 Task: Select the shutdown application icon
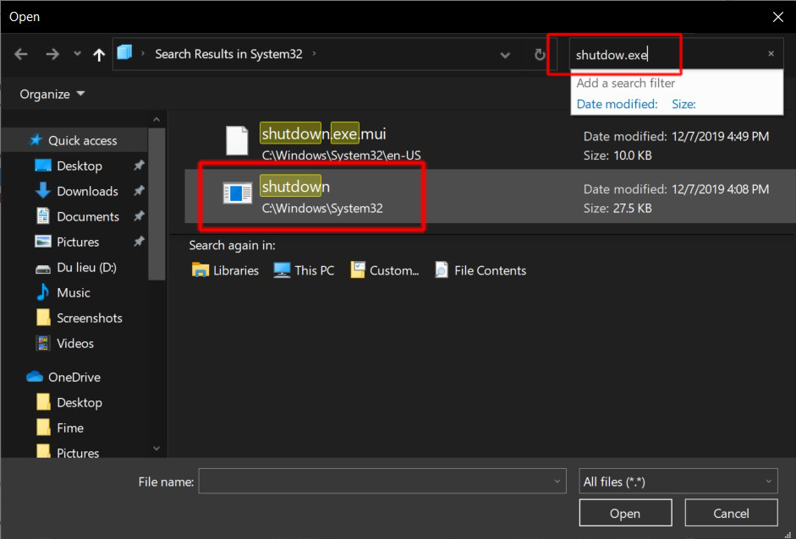tap(237, 193)
